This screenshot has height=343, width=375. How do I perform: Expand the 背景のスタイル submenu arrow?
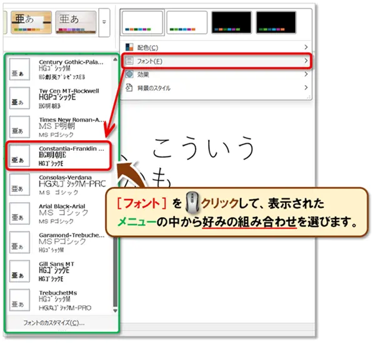306,88
